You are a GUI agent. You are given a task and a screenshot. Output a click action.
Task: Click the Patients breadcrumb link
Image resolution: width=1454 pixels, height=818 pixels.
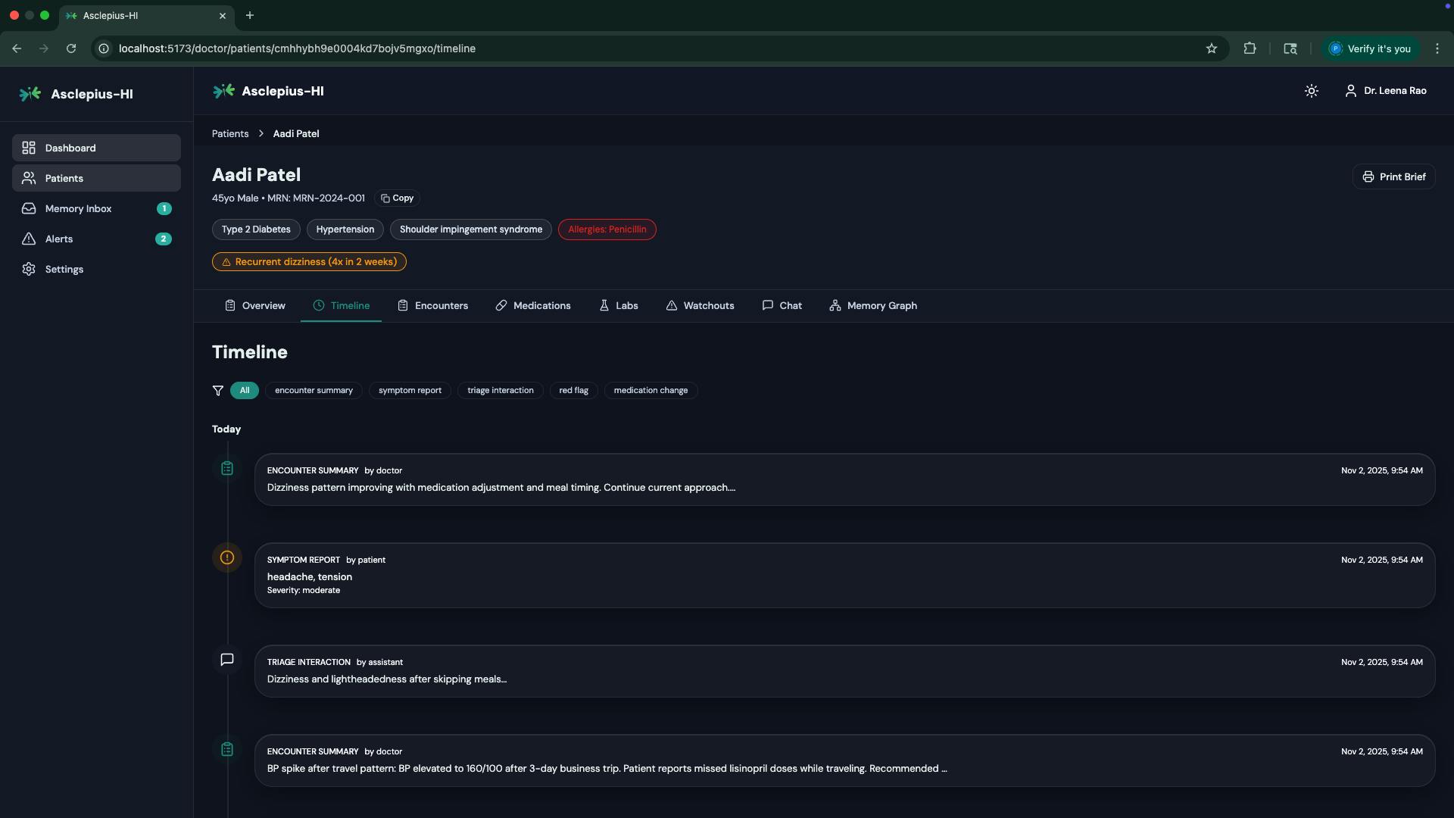pos(230,134)
